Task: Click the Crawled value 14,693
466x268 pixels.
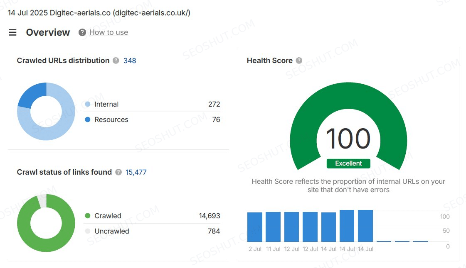Action: click(210, 216)
